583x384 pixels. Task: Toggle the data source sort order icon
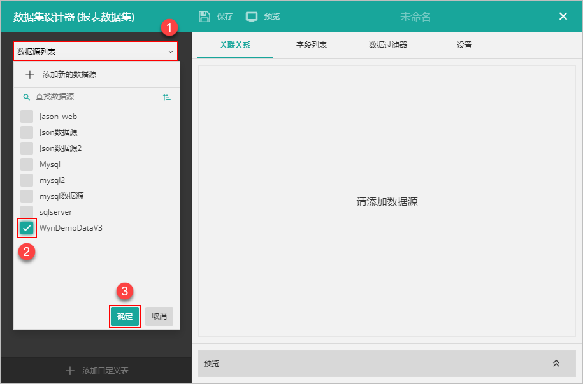tap(166, 97)
